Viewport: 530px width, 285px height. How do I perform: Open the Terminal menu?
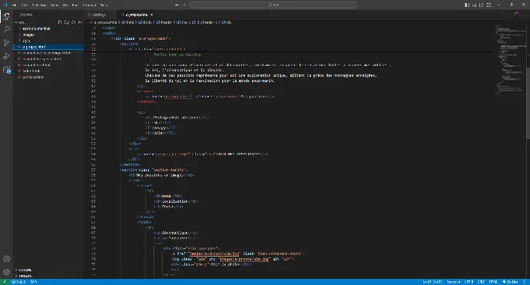[x=90, y=5]
